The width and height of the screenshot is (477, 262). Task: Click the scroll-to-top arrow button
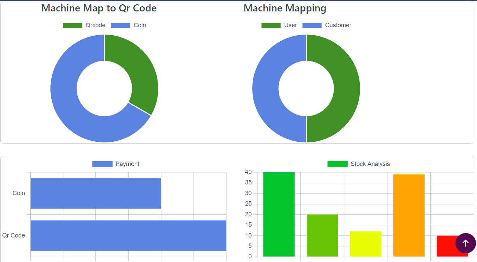pyautogui.click(x=465, y=243)
